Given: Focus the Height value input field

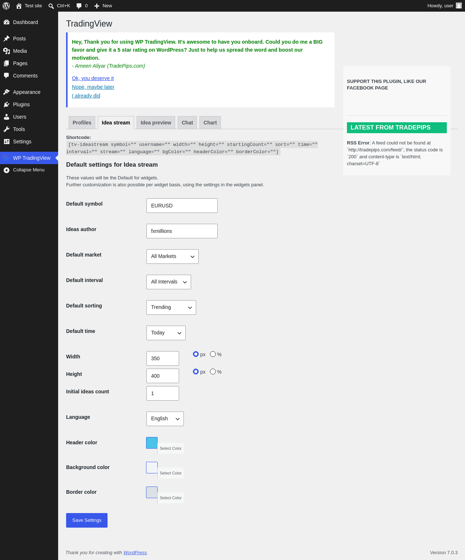Looking at the screenshot, I should (163, 376).
